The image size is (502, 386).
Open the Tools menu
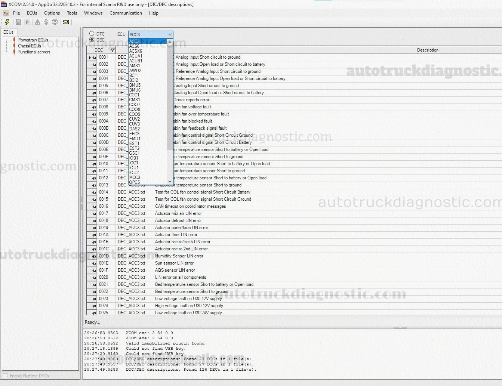(72, 13)
